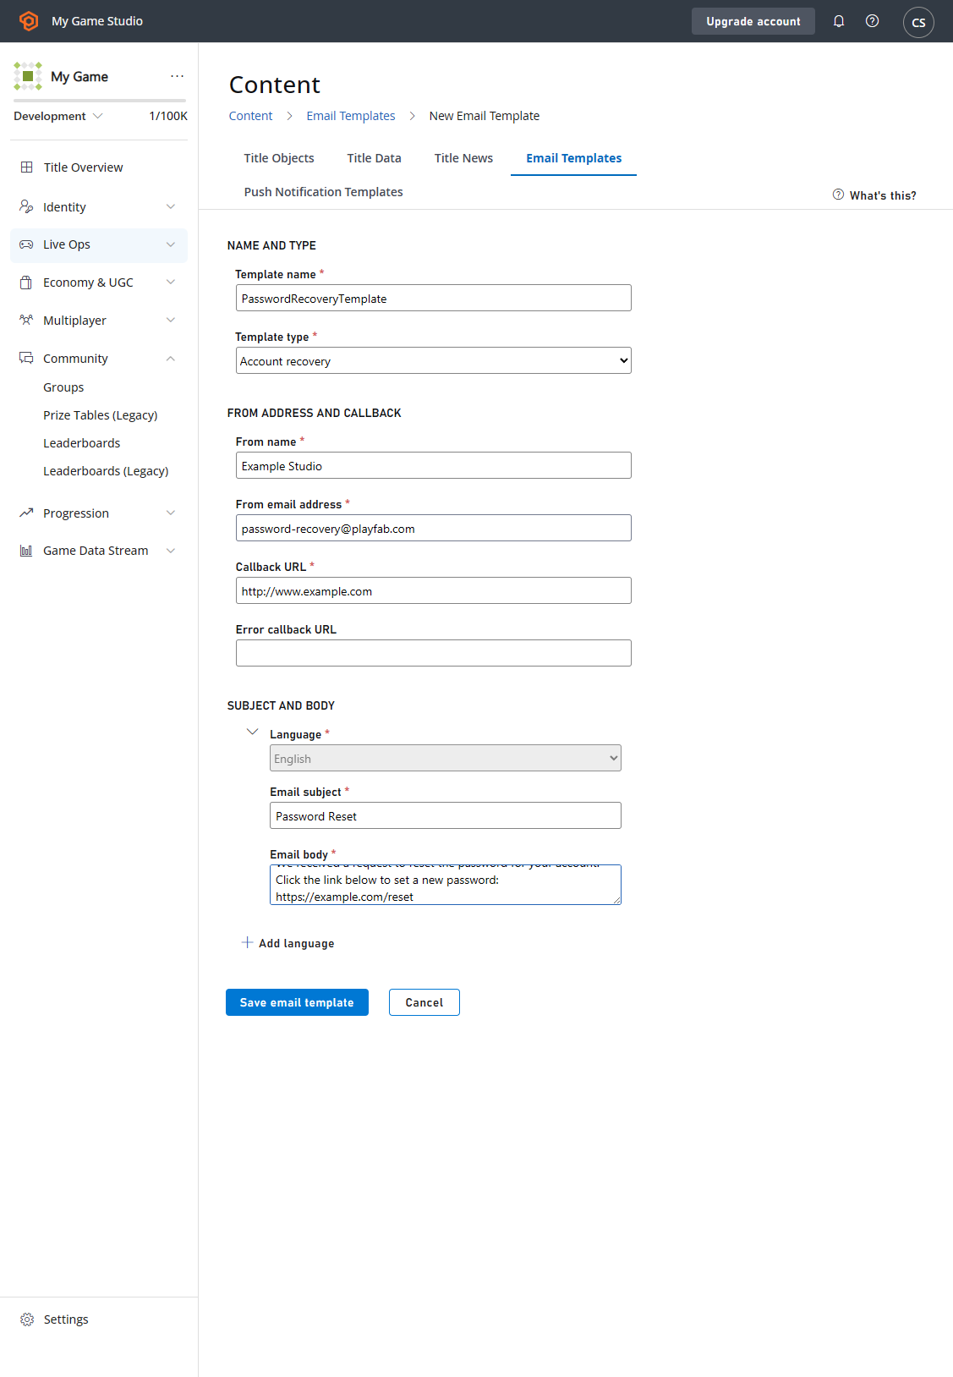Screen dimensions: 953x1377
Task: Click the Economy & UGC bag icon
Action: (x=26, y=283)
